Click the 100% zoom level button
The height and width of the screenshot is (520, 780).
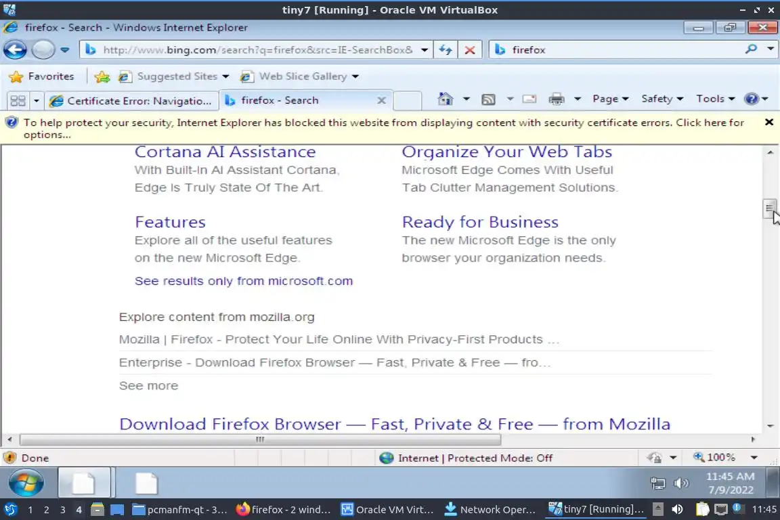(x=714, y=457)
